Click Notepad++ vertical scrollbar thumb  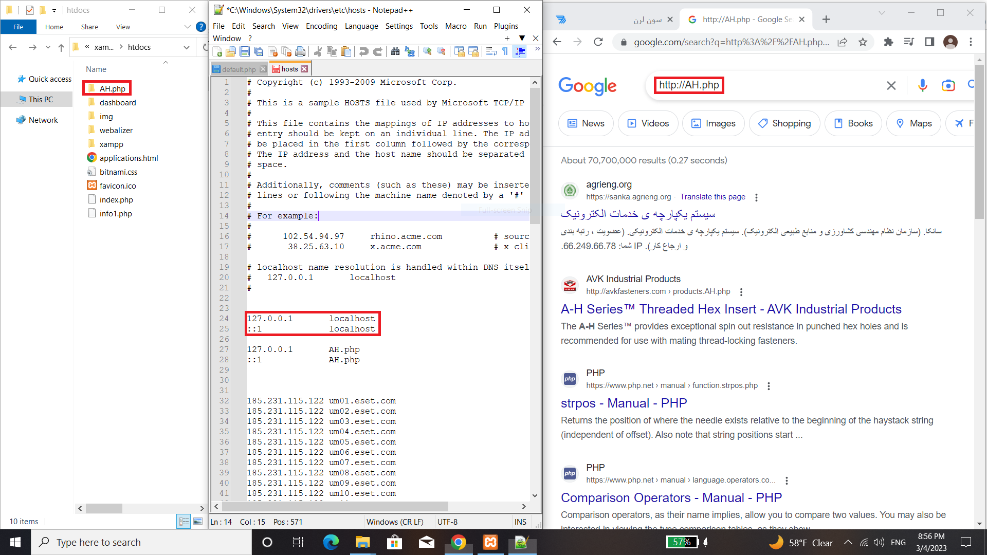tap(535, 155)
